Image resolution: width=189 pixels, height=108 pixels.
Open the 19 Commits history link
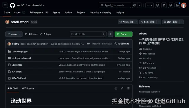(122, 44)
